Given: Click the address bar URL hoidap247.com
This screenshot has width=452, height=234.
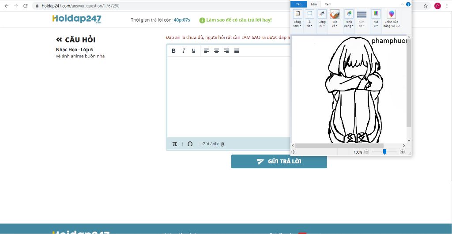Looking at the screenshot, I should [80, 6].
